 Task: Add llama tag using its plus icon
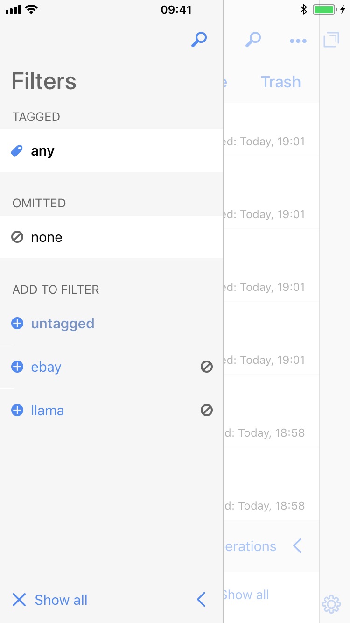(17, 411)
